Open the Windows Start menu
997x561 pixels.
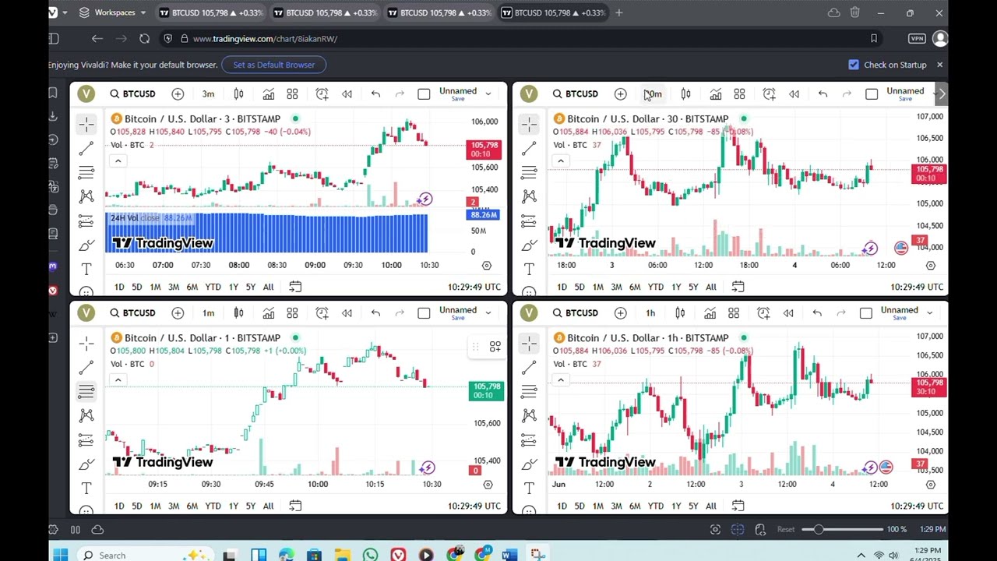pyautogui.click(x=60, y=555)
